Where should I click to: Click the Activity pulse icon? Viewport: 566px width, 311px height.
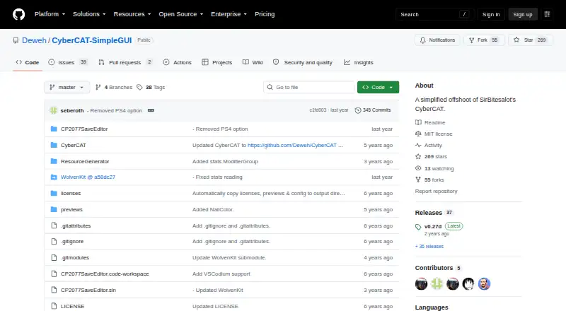[x=418, y=145]
